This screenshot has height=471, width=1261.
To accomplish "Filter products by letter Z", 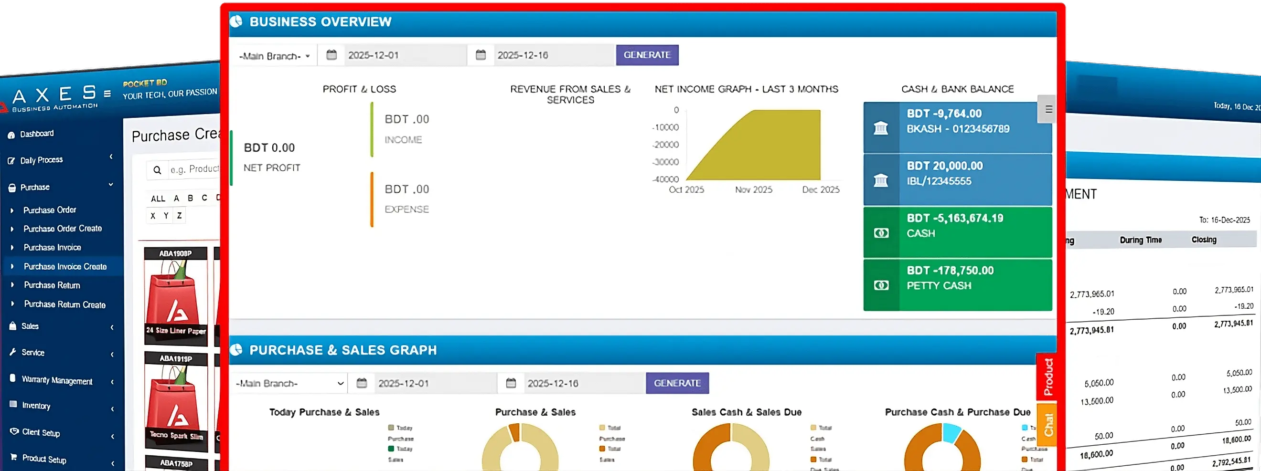I will pyautogui.click(x=180, y=216).
